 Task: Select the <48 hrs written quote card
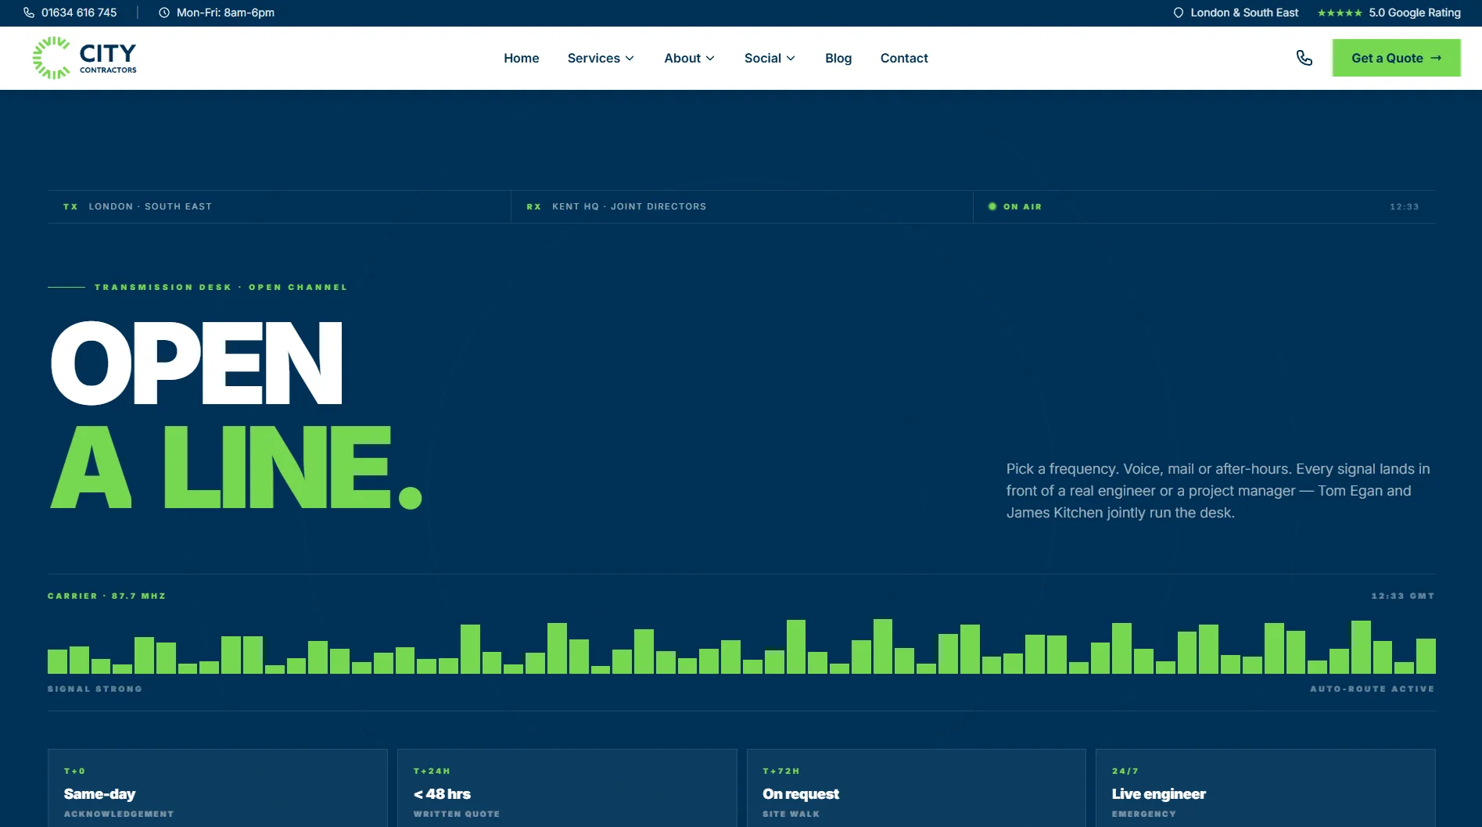pyautogui.click(x=567, y=788)
